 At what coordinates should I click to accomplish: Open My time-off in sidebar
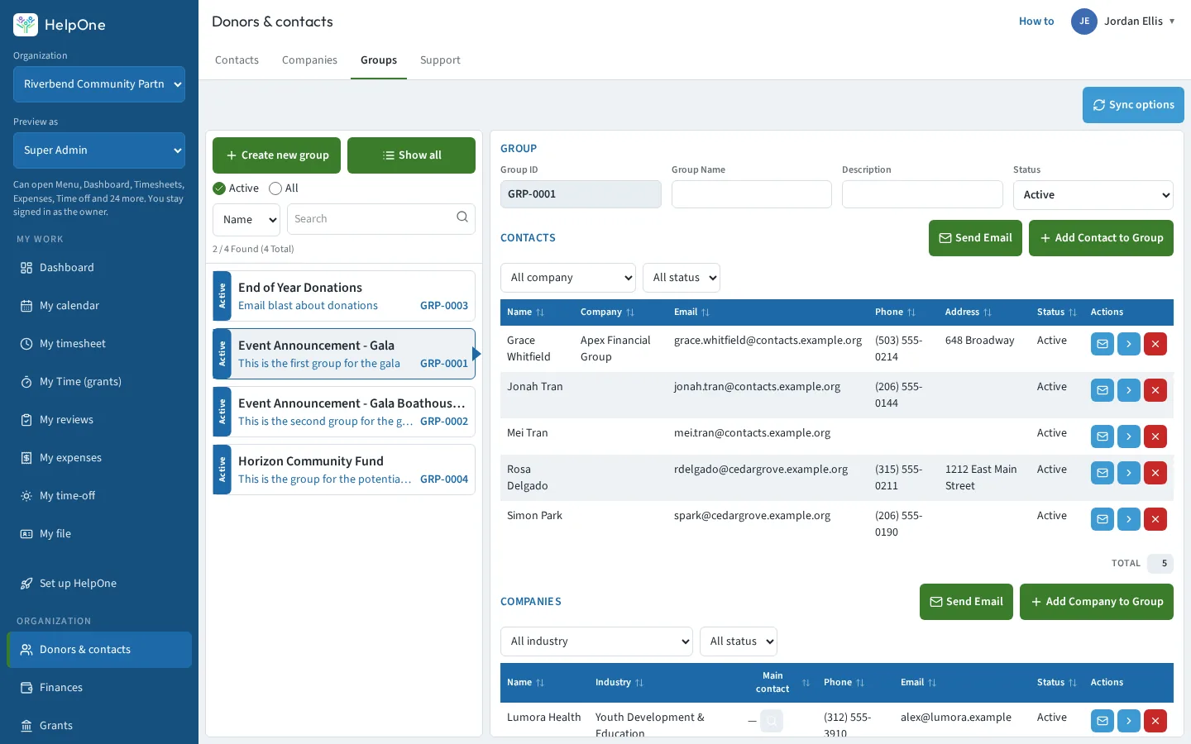point(99,496)
